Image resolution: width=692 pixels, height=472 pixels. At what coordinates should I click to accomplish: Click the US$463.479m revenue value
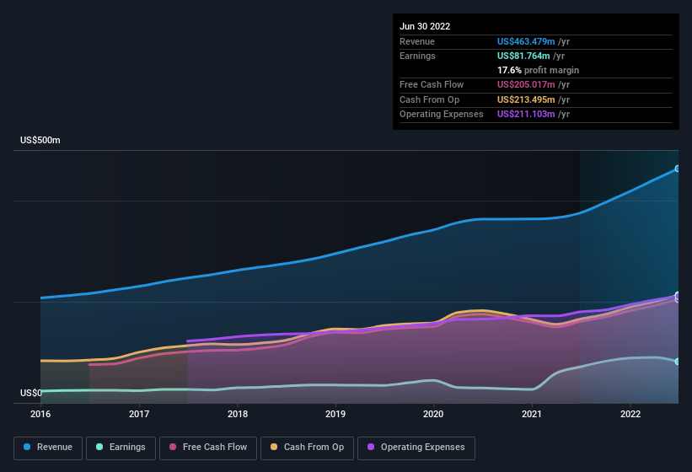(526, 41)
